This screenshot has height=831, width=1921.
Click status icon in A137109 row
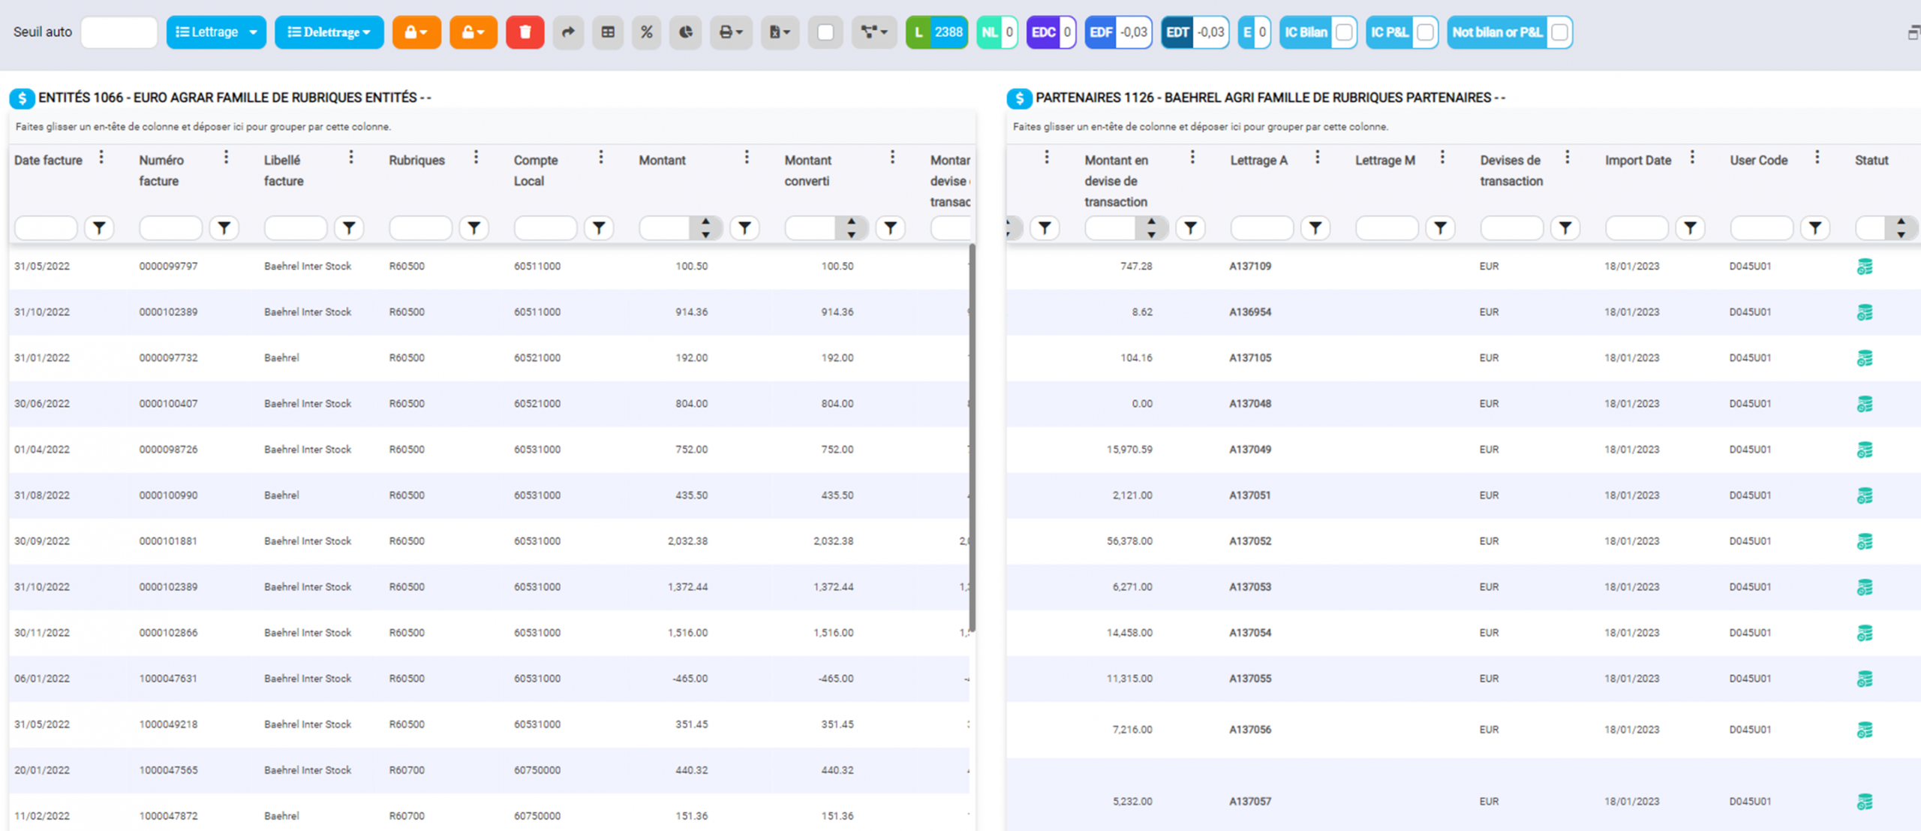point(1864,266)
